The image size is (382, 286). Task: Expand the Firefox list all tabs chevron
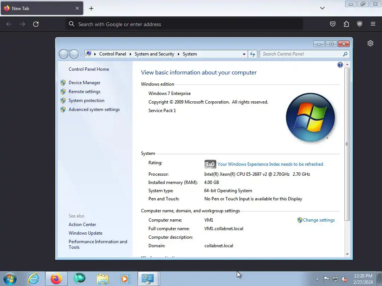pyautogui.click(x=322, y=8)
